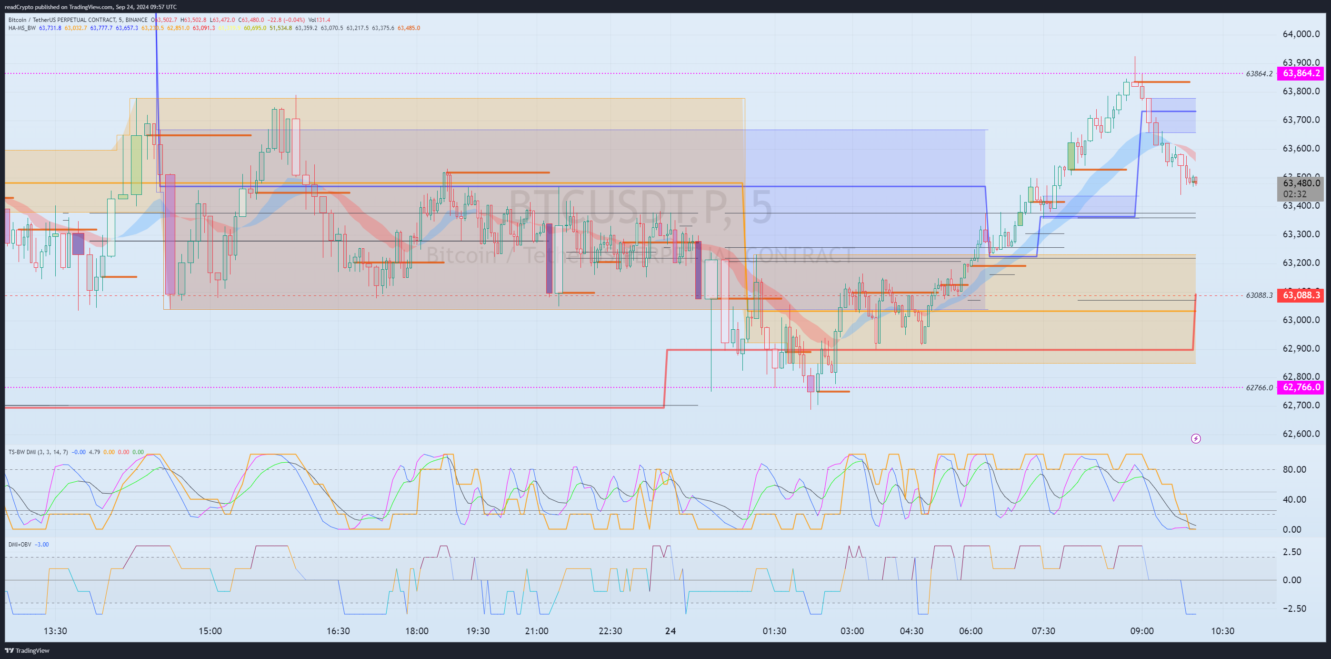Click HA-MS_BW value 63,032.7

point(75,28)
